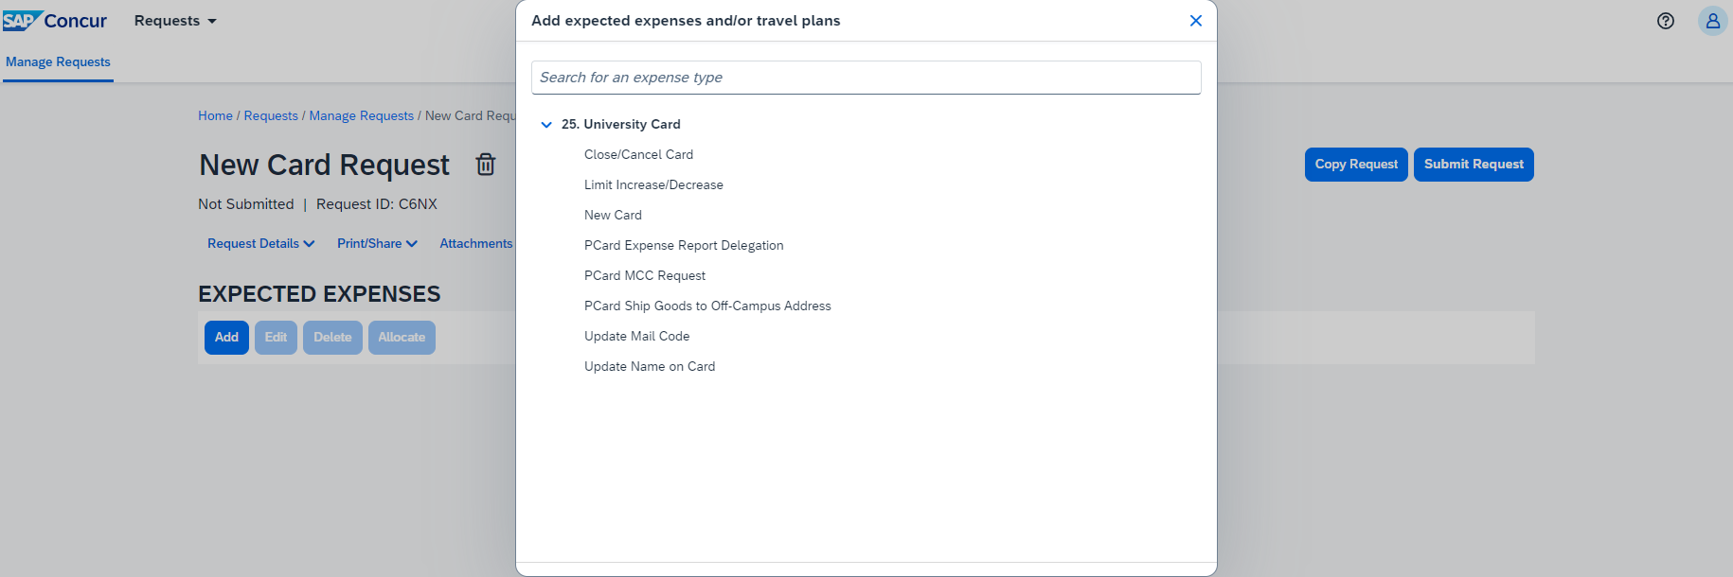Close the add expected expenses dialog
The width and height of the screenshot is (1733, 577).
[1196, 21]
